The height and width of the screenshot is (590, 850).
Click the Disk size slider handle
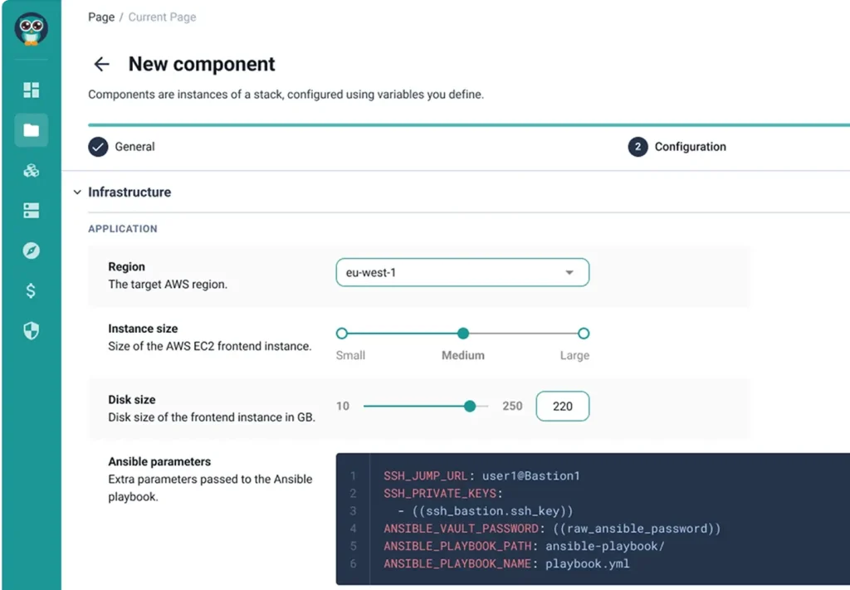click(x=470, y=406)
